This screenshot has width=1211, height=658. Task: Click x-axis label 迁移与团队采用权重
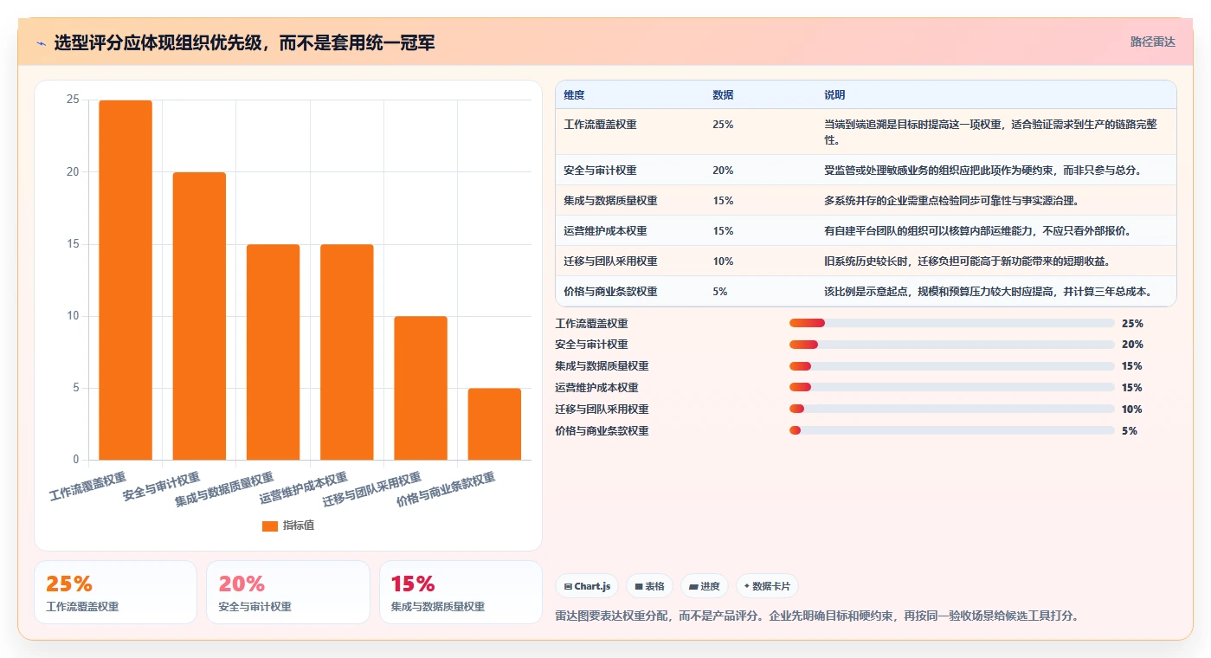coord(372,490)
